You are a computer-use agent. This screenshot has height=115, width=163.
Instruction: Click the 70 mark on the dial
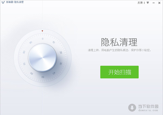[24, 64]
